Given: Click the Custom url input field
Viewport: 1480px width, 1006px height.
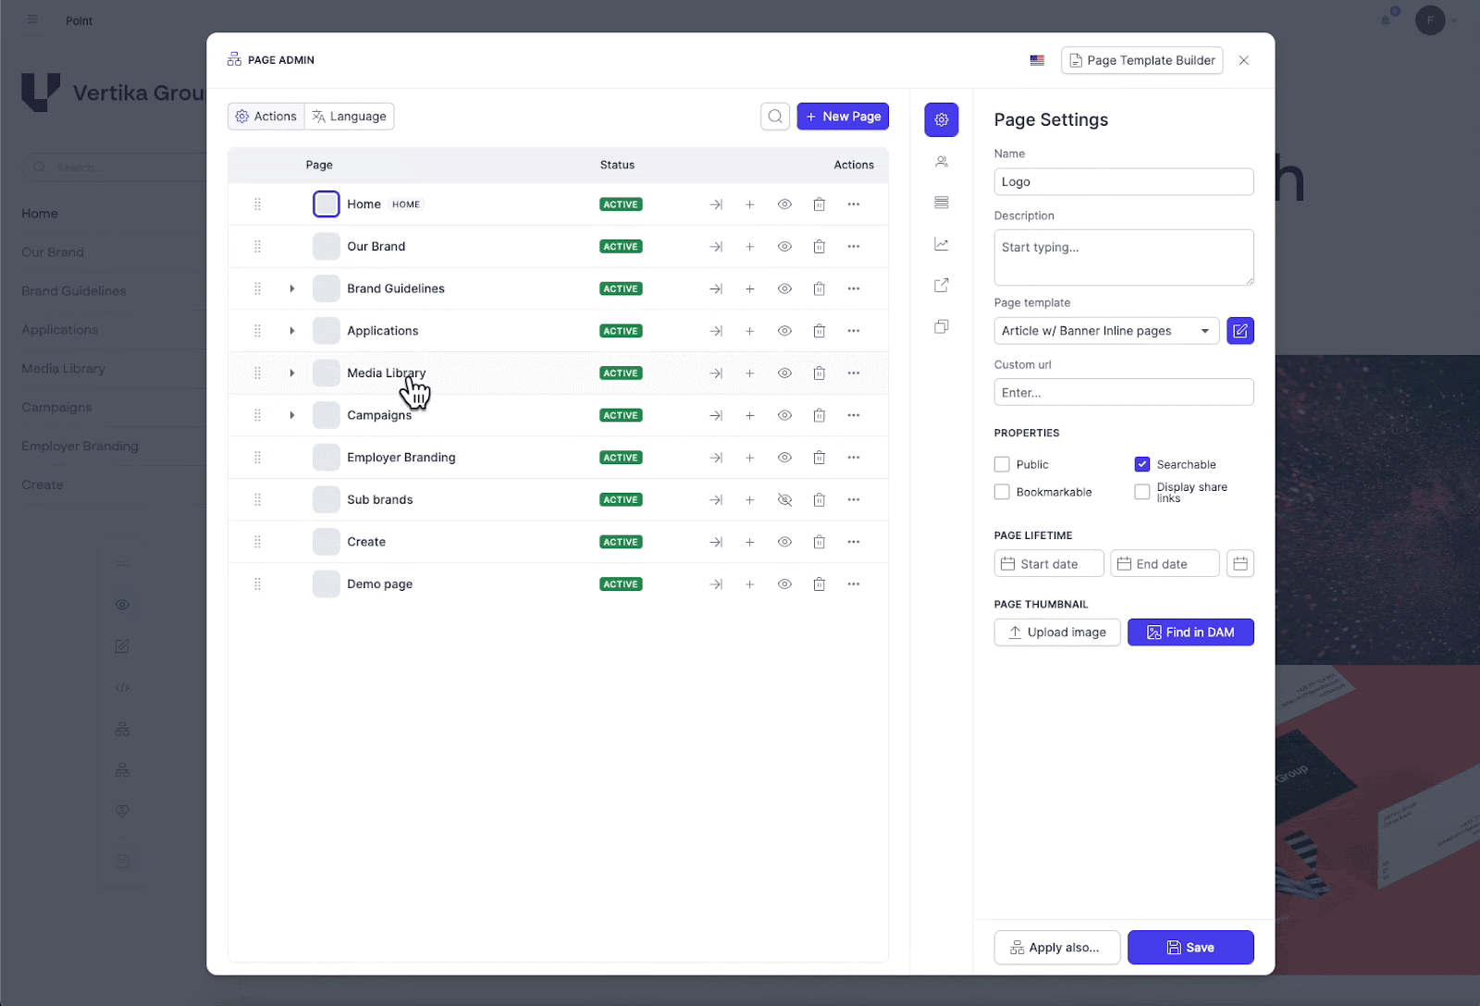Looking at the screenshot, I should coord(1123,392).
